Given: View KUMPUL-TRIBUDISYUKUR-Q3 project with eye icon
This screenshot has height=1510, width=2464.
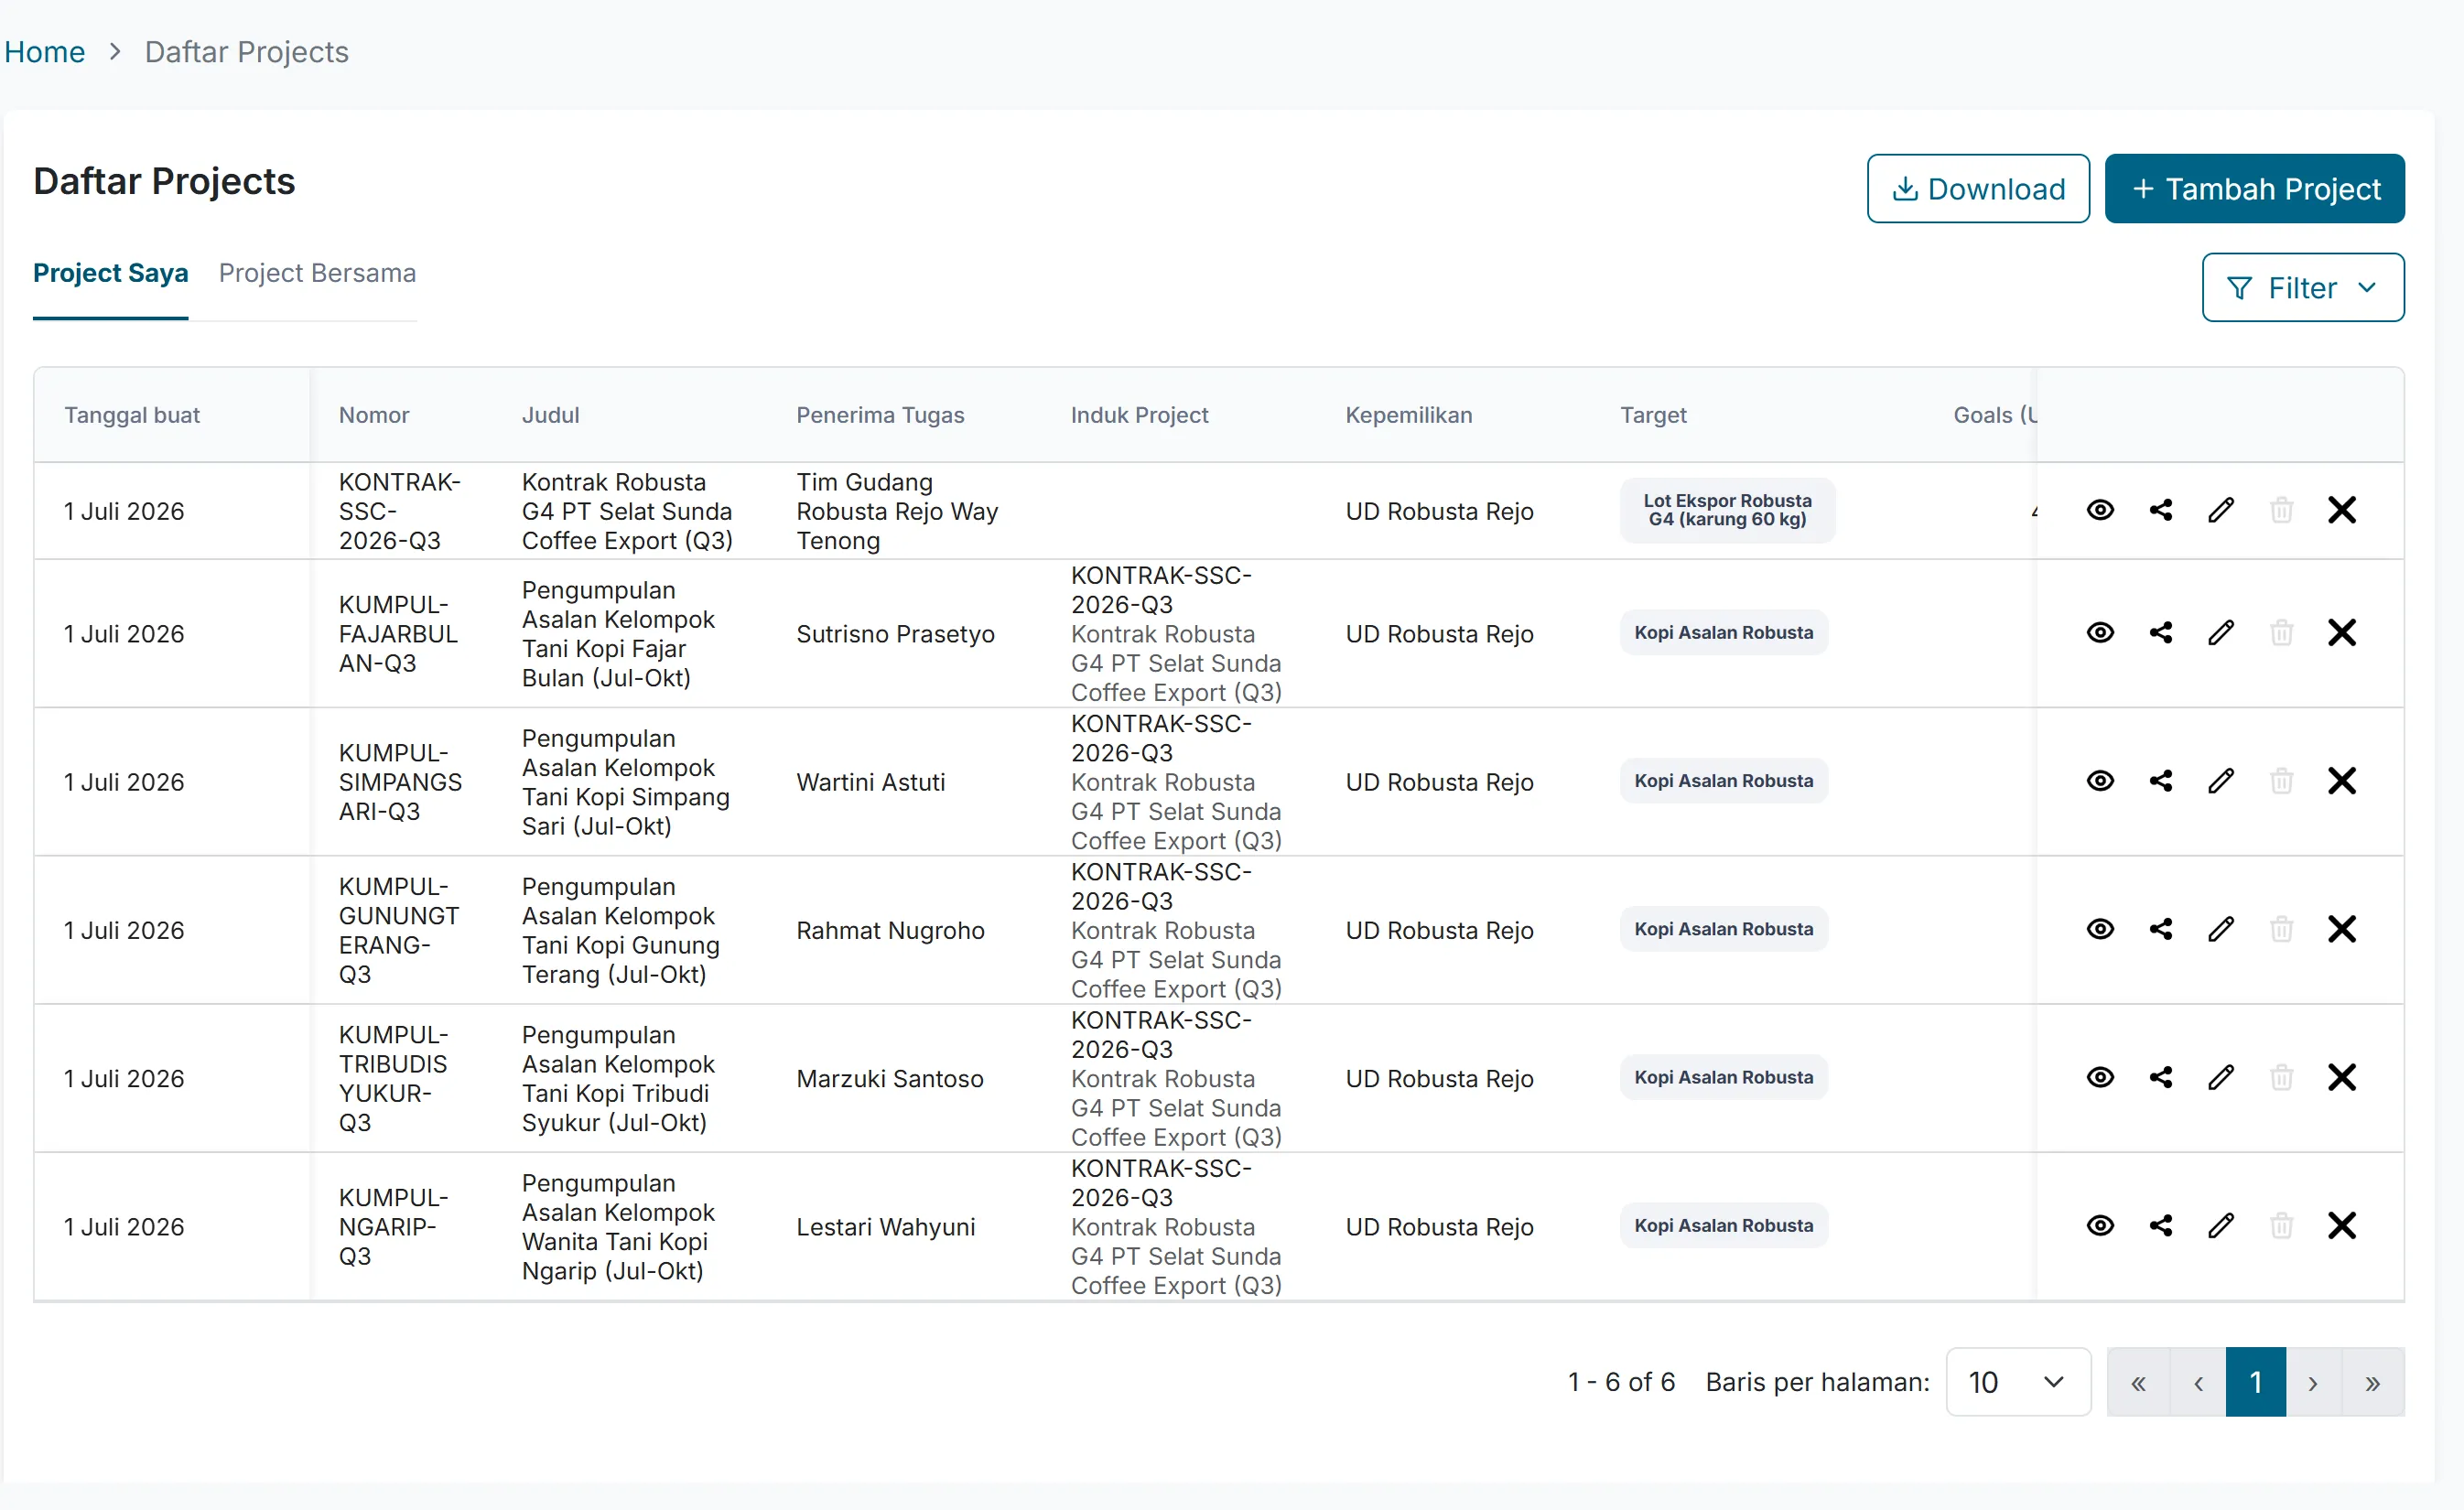Looking at the screenshot, I should (2100, 1077).
